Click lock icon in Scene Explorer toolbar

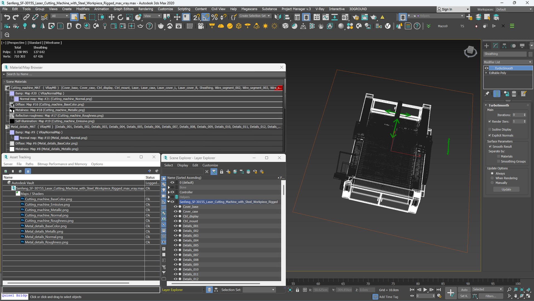(222, 172)
